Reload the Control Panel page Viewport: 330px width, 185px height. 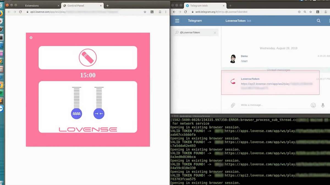20,12
